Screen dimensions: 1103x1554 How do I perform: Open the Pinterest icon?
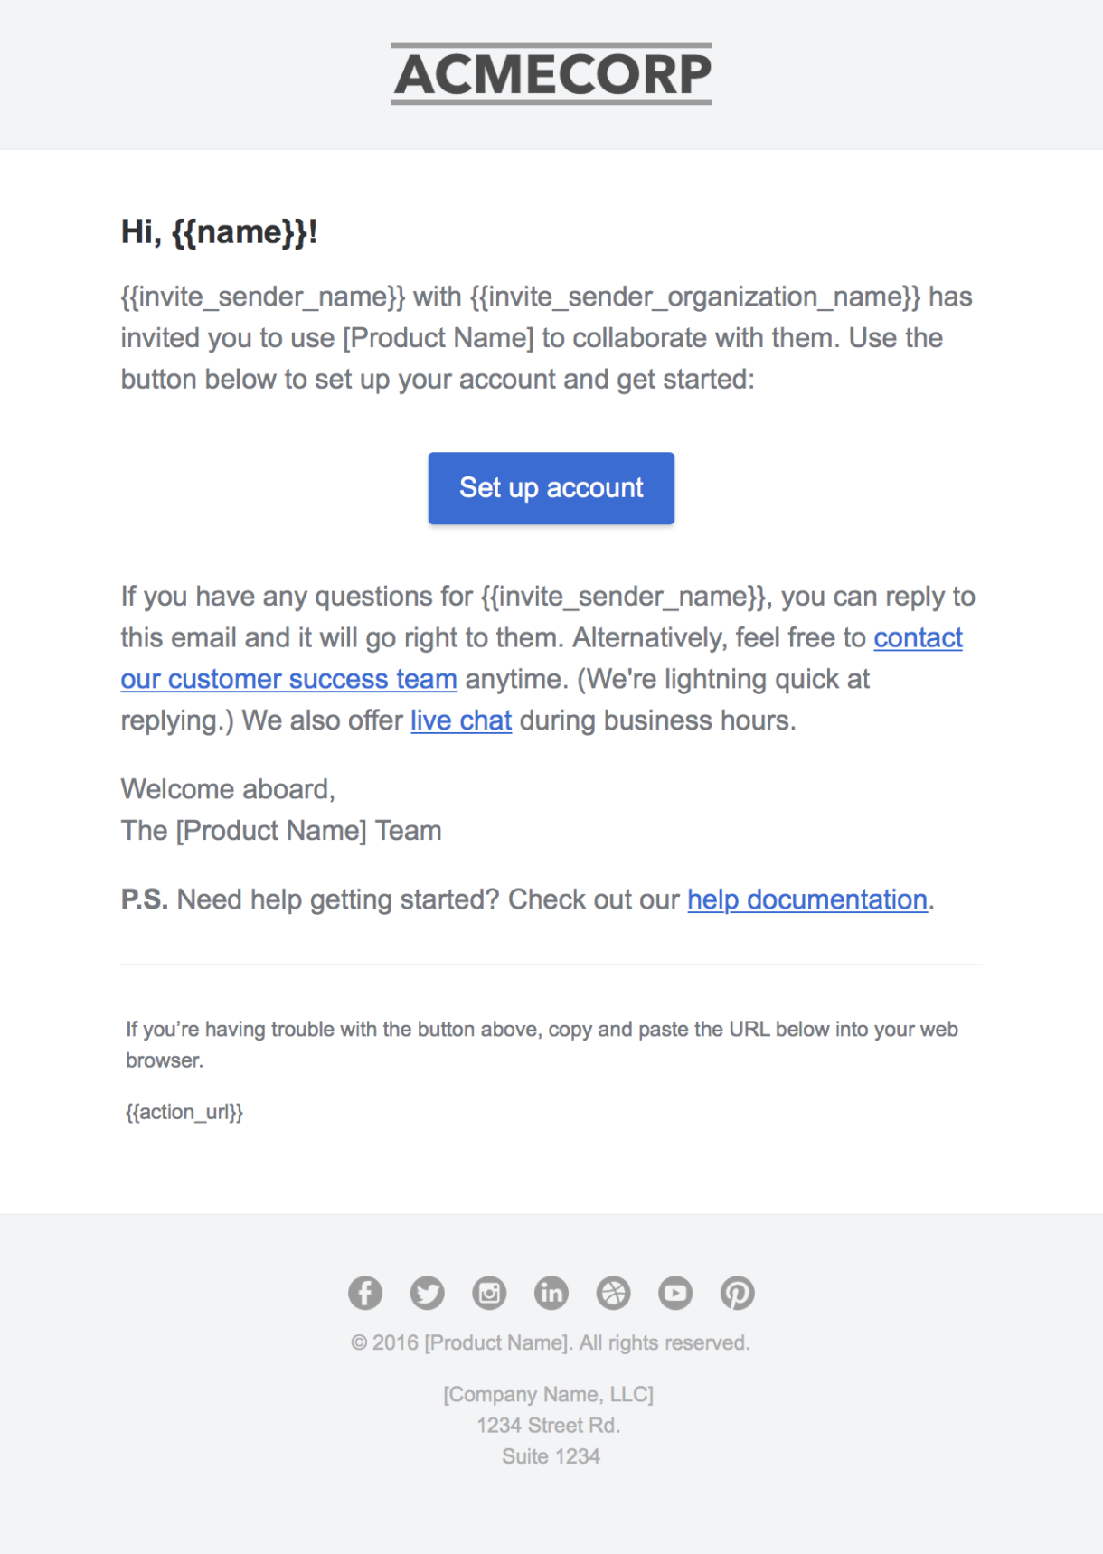coord(738,1293)
